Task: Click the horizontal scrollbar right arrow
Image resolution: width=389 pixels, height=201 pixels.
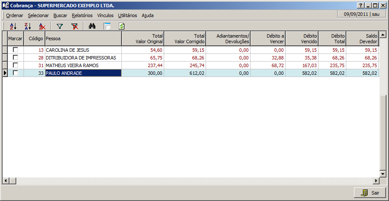Action: click(376, 181)
